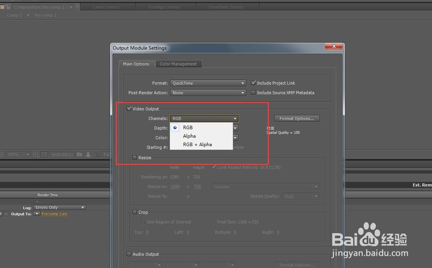
Task: Open the 100% magnification dropdown
Action: point(17,154)
